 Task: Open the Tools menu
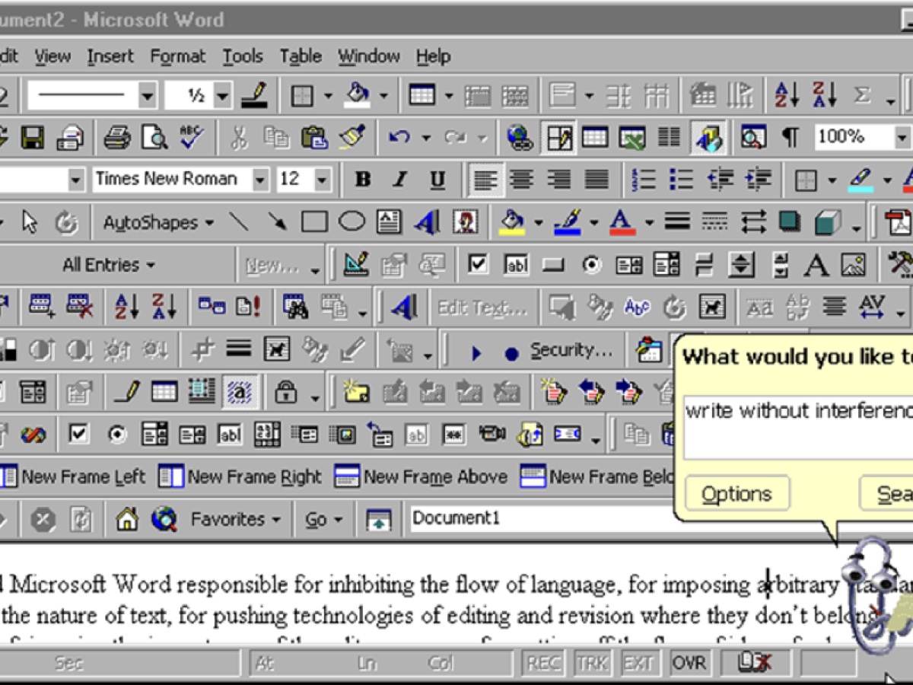tap(242, 56)
